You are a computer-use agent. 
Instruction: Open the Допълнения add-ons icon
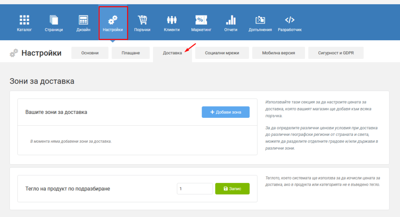(260, 20)
